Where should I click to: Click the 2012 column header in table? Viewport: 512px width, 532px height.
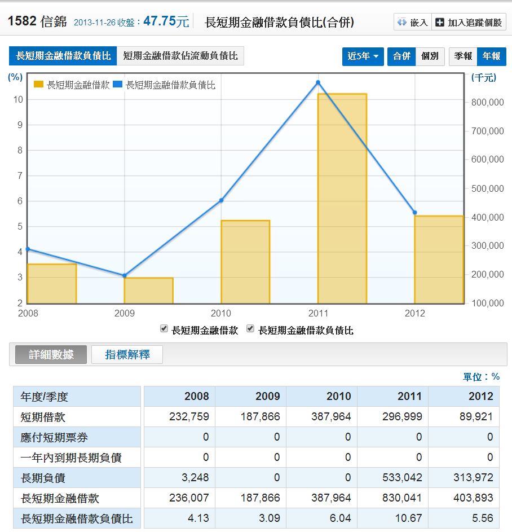click(x=480, y=396)
